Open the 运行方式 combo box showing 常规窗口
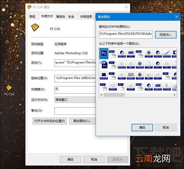Viewport: 184px width, 169px height. [x=75, y=100]
